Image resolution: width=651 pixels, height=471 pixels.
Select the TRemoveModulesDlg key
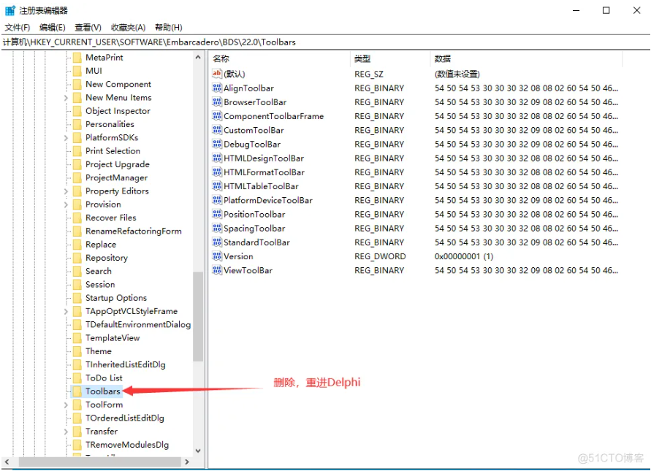(127, 445)
